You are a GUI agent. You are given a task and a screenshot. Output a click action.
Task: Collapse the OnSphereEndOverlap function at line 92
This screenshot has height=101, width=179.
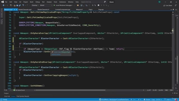14,62
